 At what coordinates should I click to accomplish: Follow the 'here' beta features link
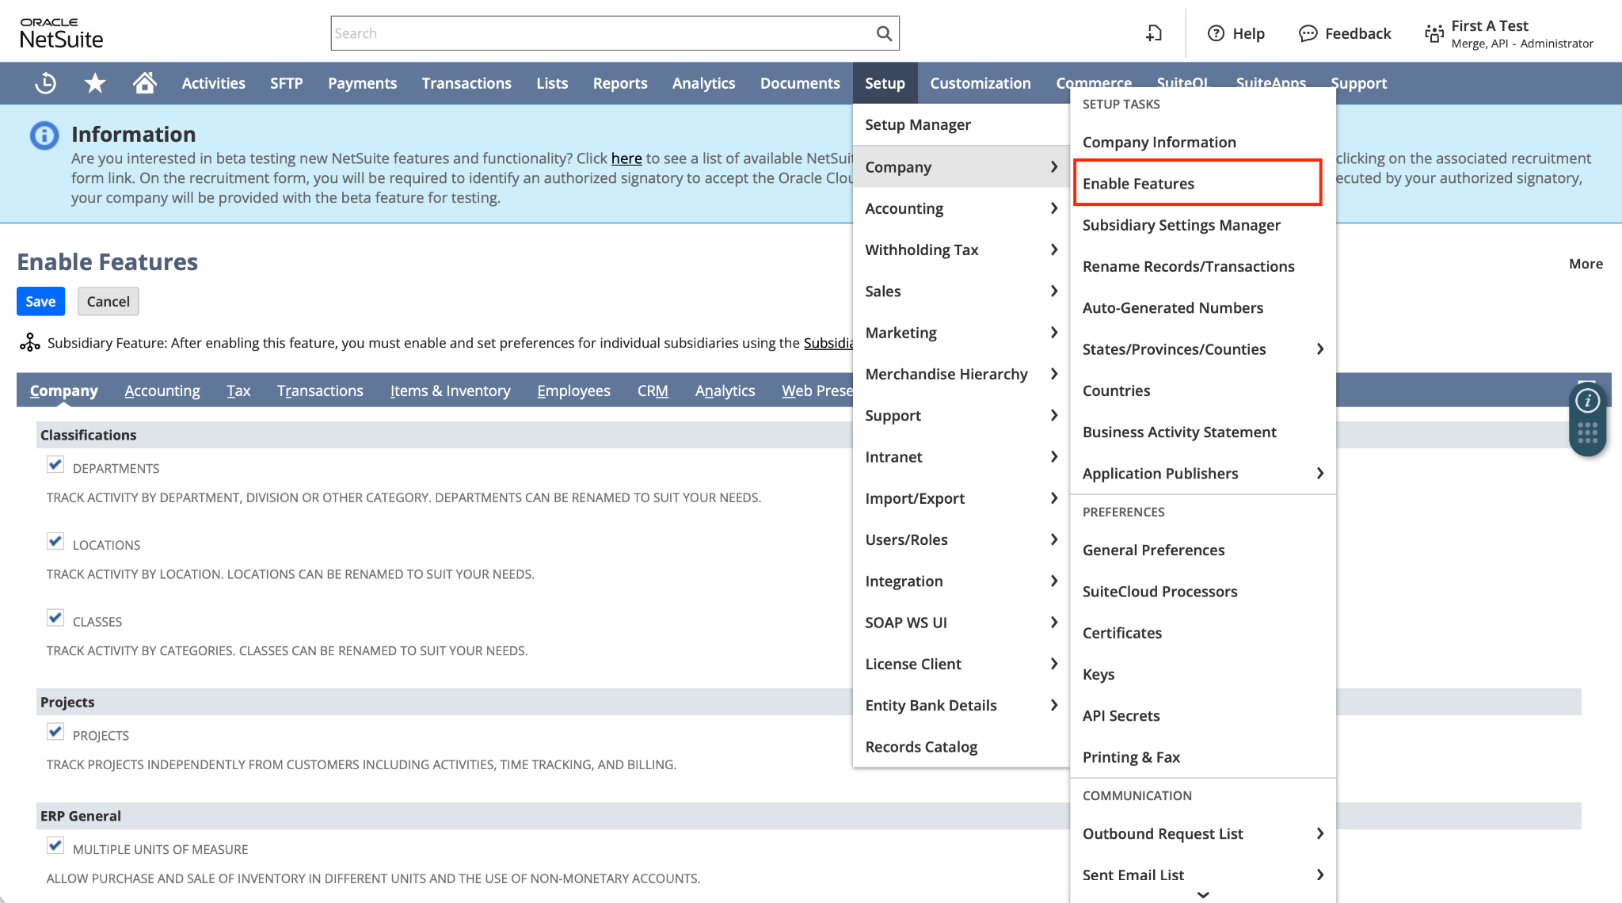click(x=626, y=158)
